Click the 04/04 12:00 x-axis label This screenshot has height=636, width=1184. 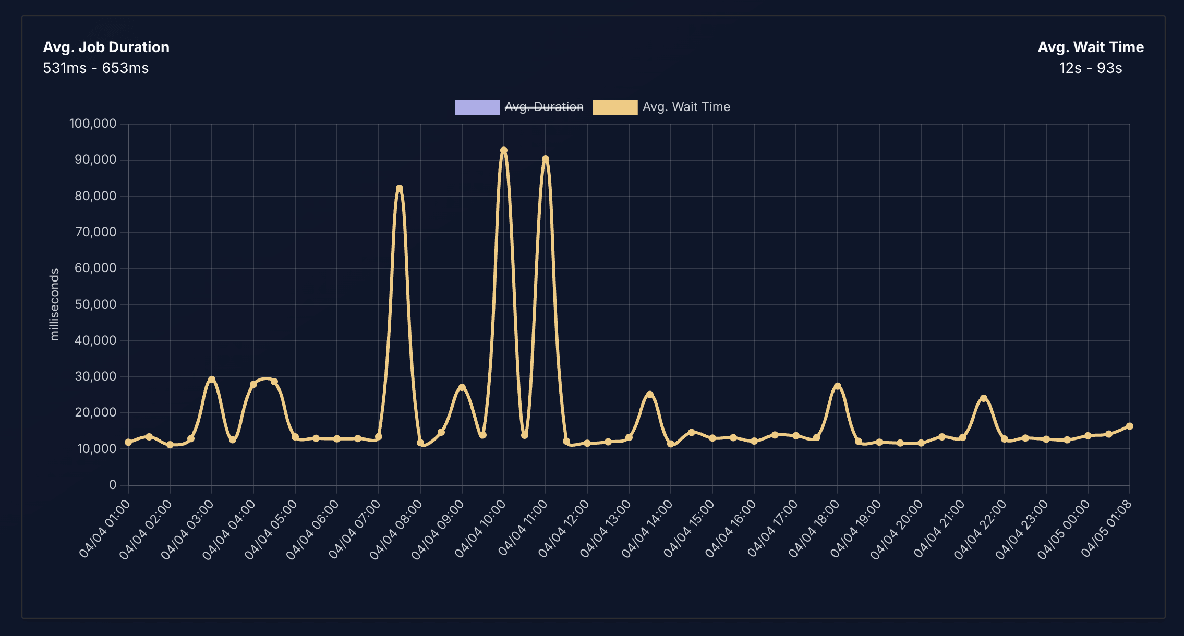564,528
